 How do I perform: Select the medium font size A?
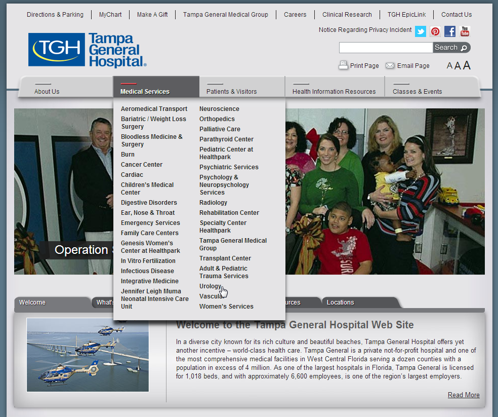458,66
